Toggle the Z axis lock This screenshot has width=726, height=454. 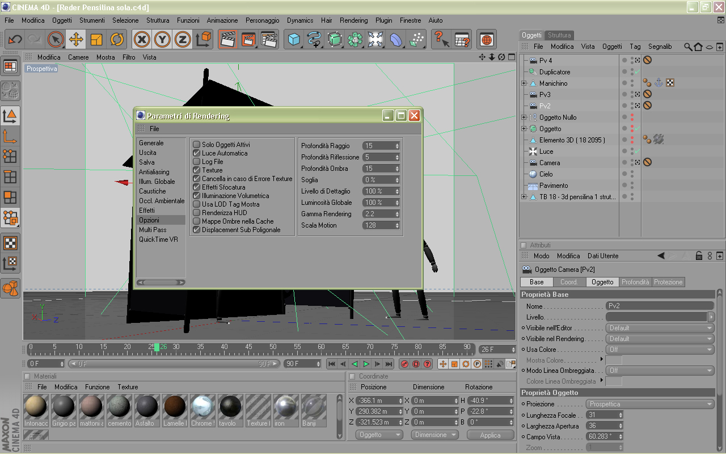pos(183,39)
